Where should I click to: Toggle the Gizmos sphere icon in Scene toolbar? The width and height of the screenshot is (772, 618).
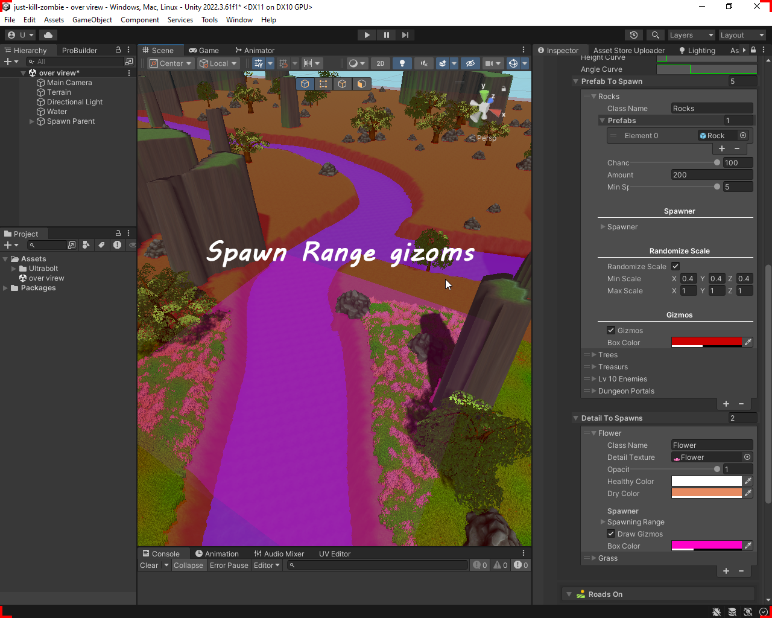click(x=513, y=63)
